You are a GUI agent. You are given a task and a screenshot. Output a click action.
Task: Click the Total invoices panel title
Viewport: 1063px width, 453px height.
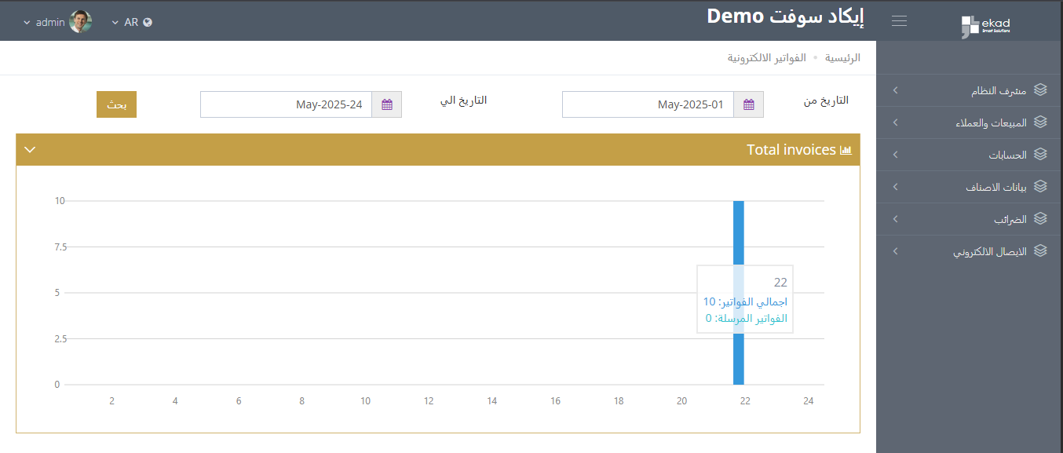click(791, 150)
